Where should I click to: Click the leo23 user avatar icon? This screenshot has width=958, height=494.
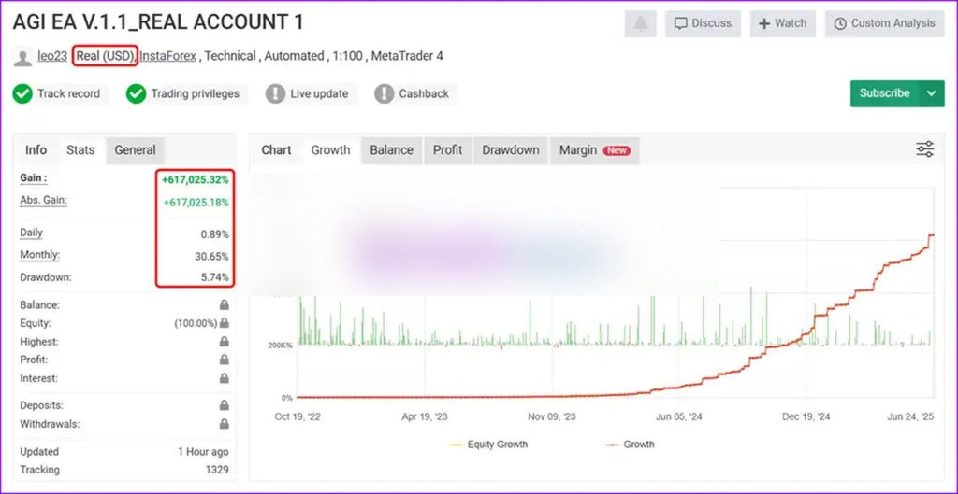[x=22, y=58]
